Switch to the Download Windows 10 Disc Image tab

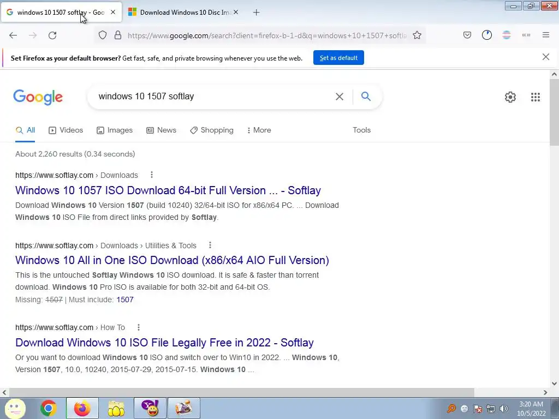click(182, 13)
